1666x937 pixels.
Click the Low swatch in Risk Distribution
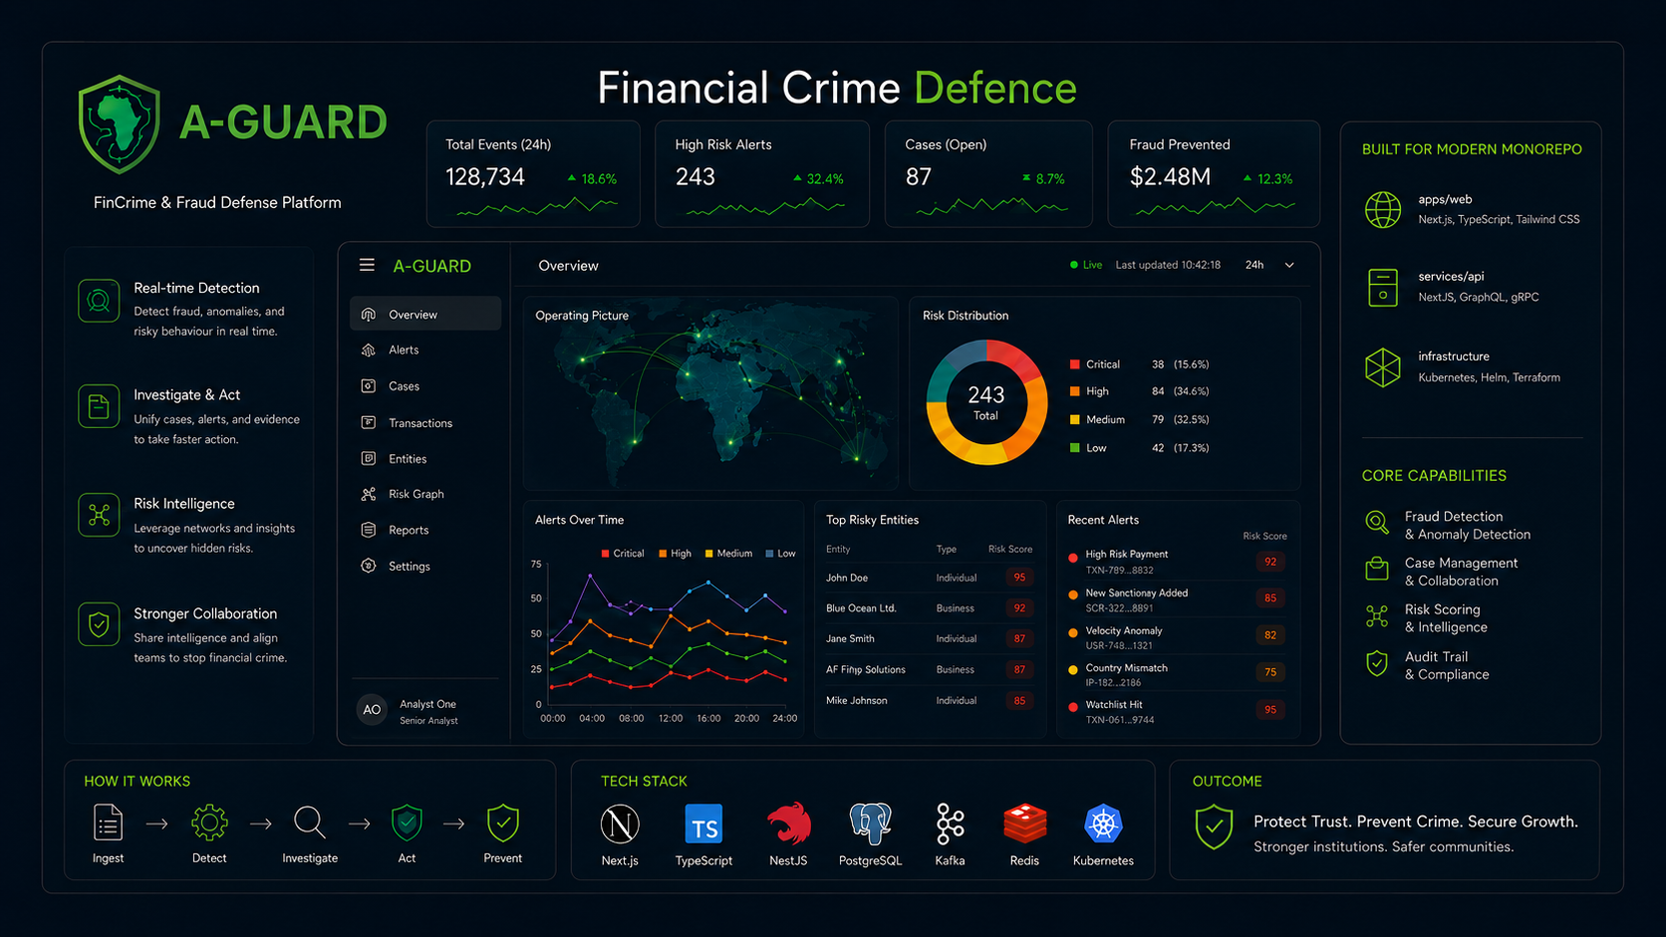coord(1074,448)
